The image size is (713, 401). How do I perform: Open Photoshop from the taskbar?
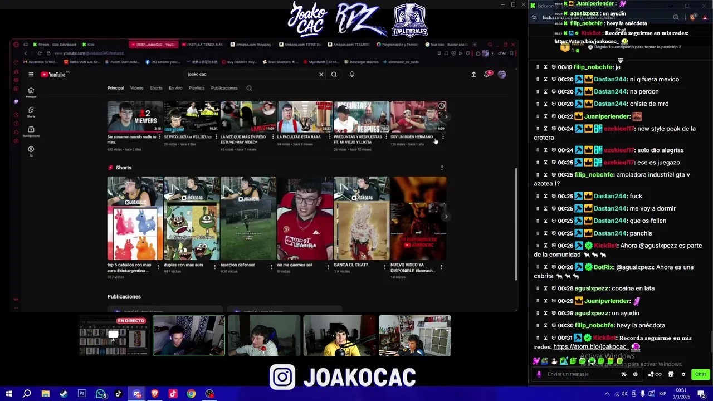82,394
